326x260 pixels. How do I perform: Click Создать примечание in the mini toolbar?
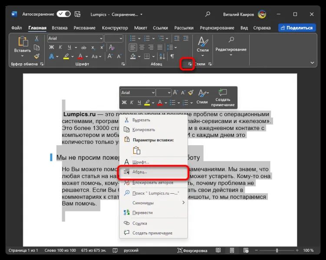(x=223, y=97)
